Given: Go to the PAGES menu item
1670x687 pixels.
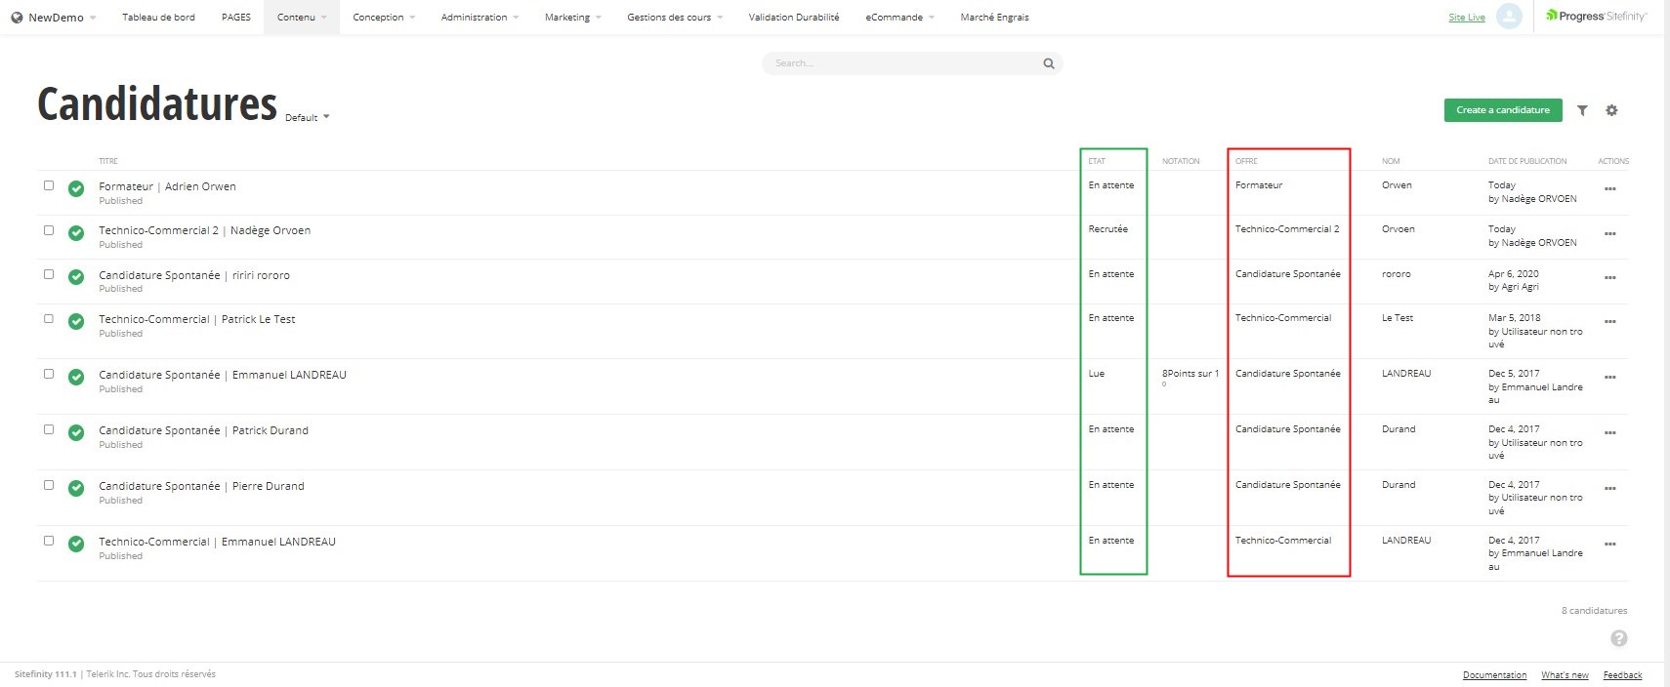Looking at the screenshot, I should (x=235, y=18).
